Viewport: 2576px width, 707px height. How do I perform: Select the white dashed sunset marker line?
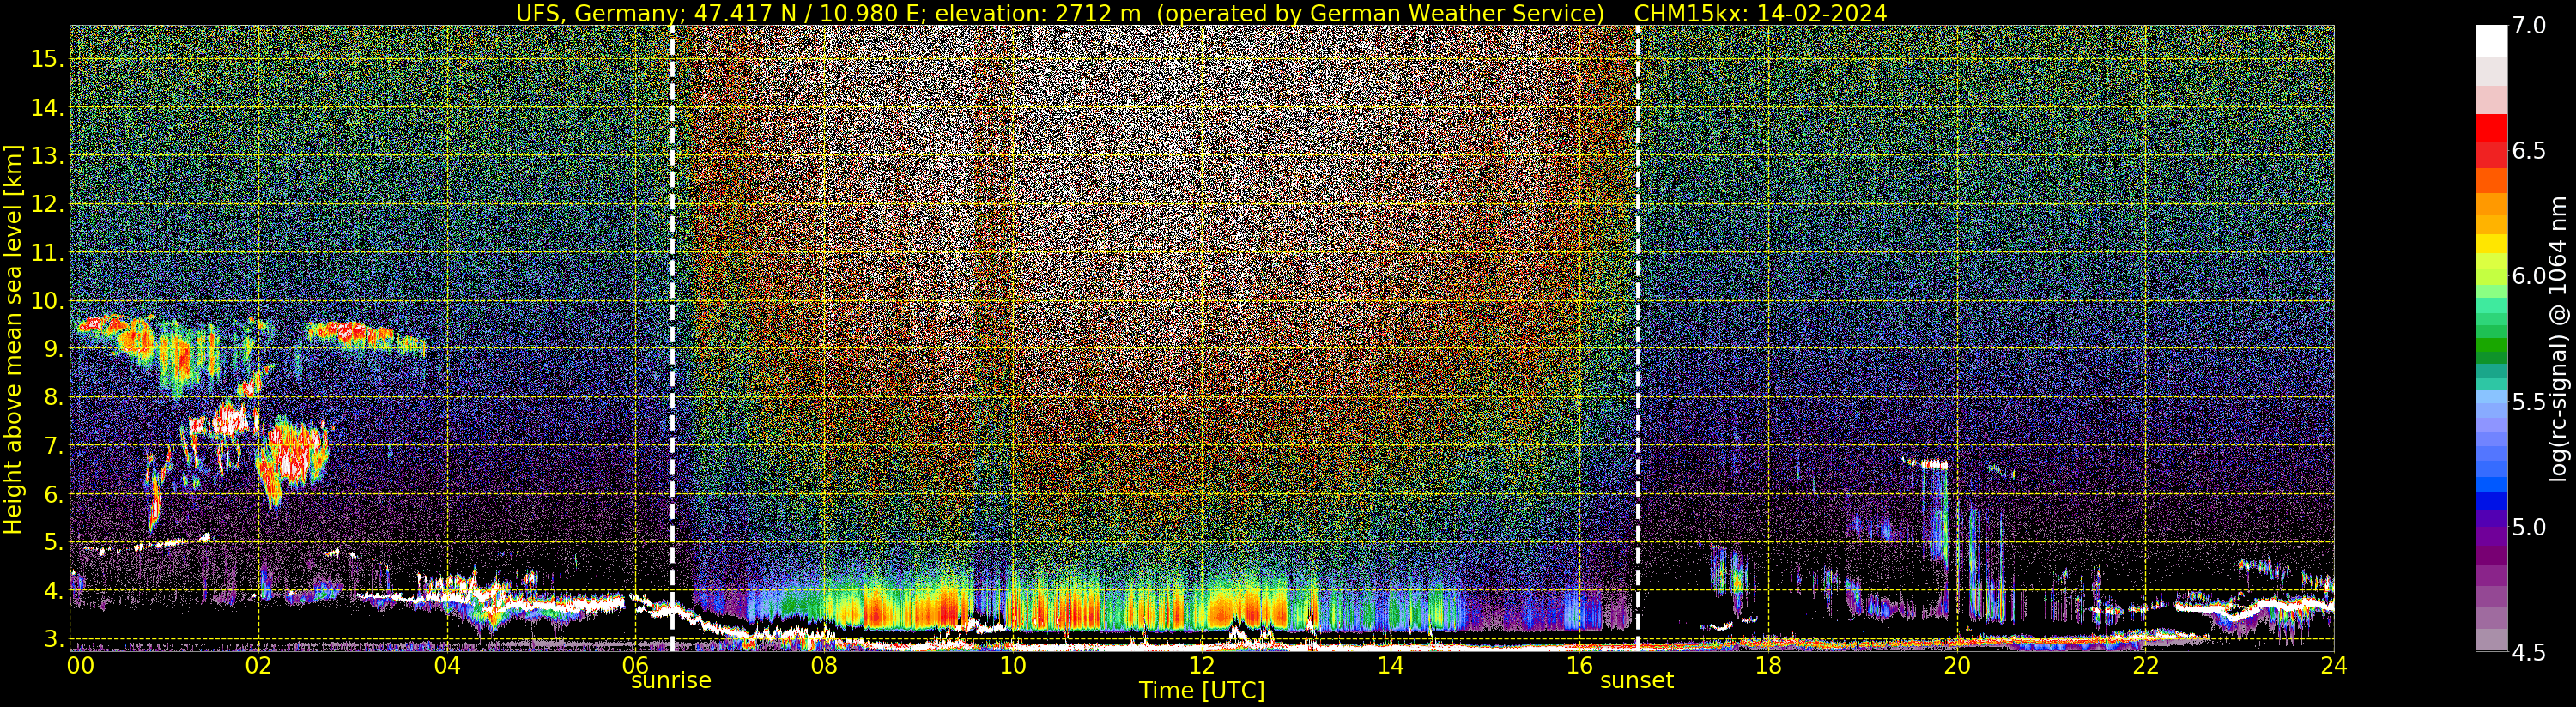(x=1638, y=338)
